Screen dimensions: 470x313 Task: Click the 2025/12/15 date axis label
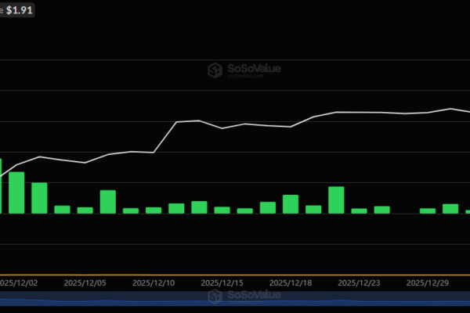pyautogui.click(x=222, y=281)
